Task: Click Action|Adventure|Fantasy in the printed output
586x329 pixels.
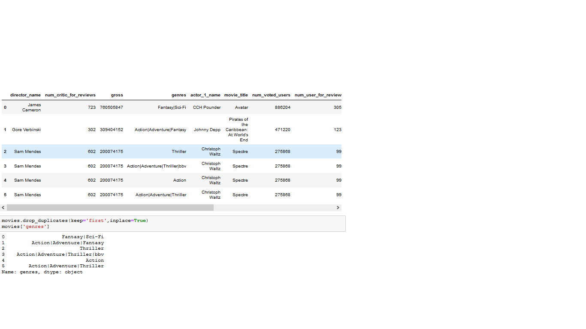Action: pyautogui.click(x=68, y=243)
